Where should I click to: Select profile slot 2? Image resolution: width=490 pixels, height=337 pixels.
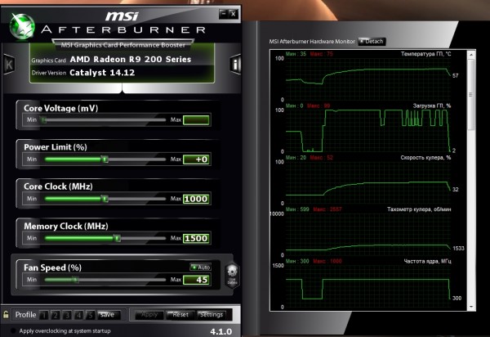pos(56,315)
